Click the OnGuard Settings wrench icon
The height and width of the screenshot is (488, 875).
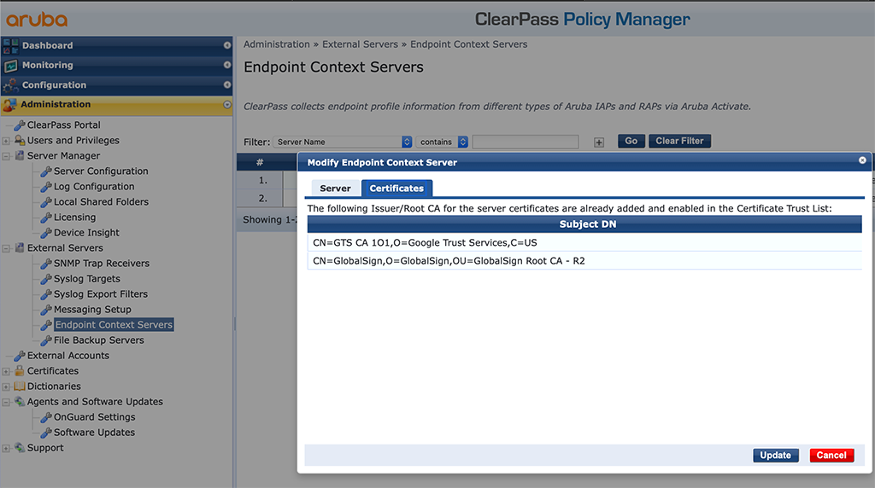point(46,417)
